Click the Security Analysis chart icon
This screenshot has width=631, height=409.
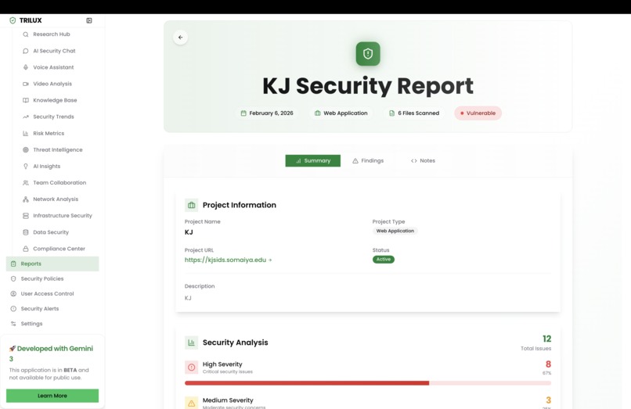point(192,343)
